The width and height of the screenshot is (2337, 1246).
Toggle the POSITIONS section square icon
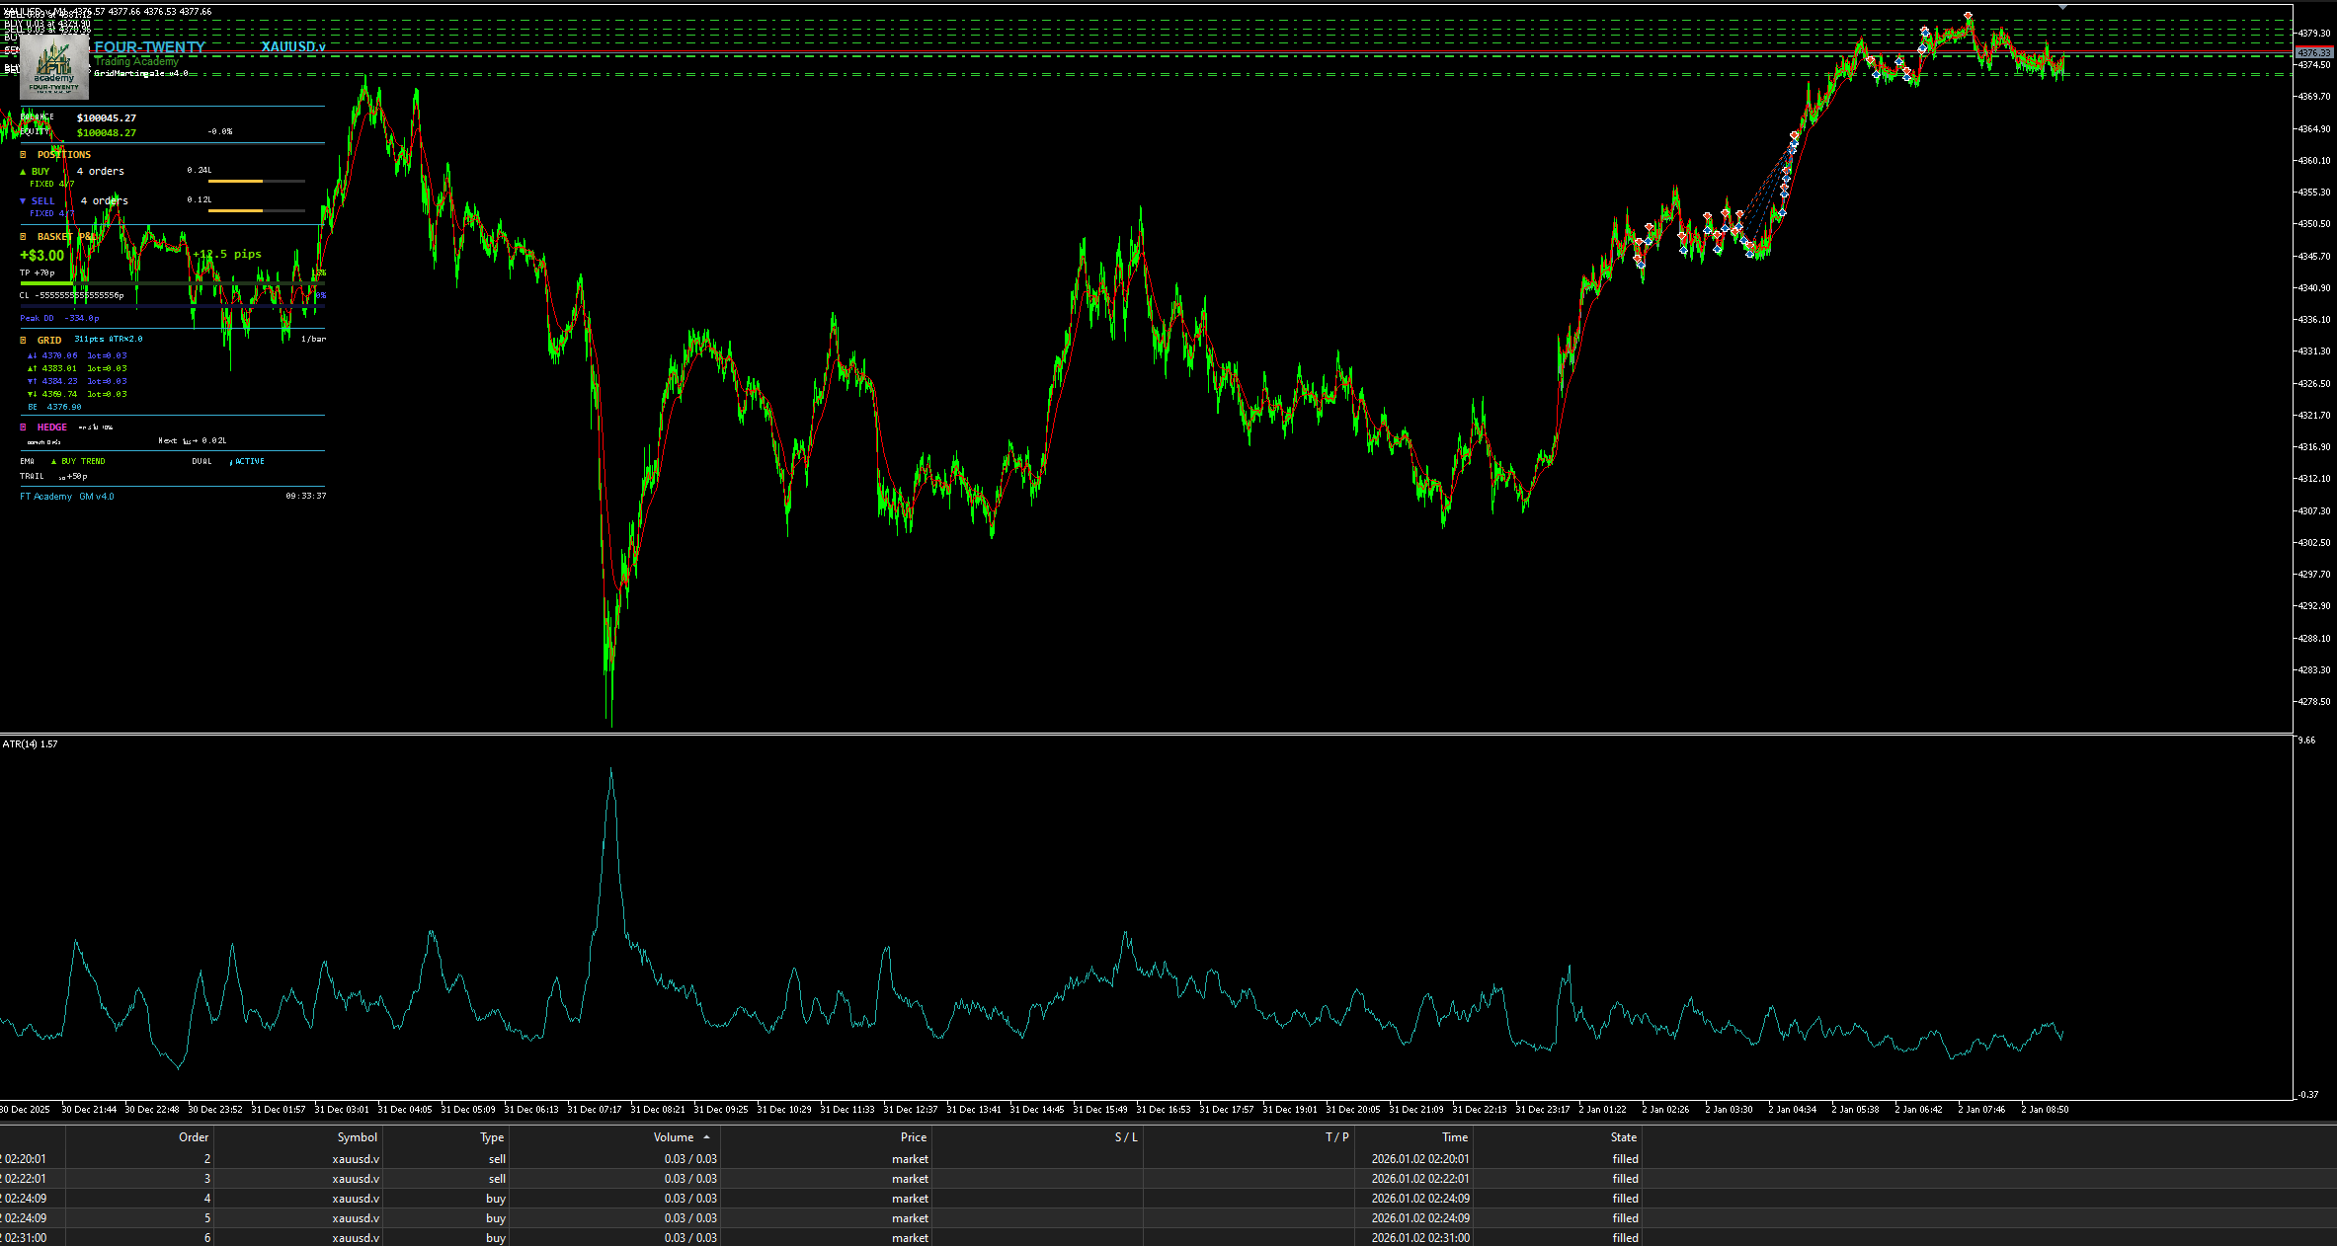pos(24,155)
